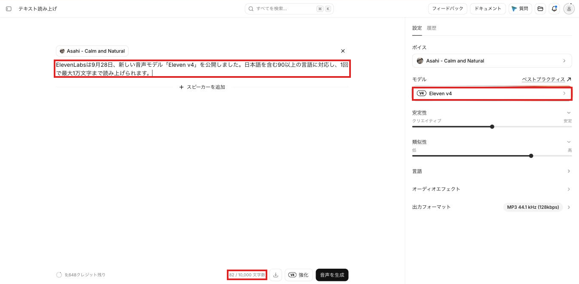Click the search magnifier icon
Screen dimensions: 579x284
(x=251, y=9)
